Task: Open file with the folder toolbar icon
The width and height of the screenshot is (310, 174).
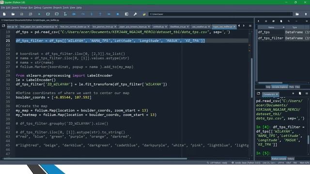Action: pyautogui.click(x=13, y=14)
